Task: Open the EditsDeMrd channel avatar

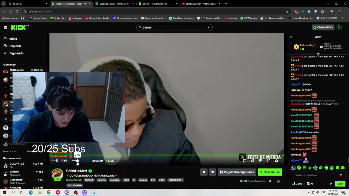Action: [58, 174]
